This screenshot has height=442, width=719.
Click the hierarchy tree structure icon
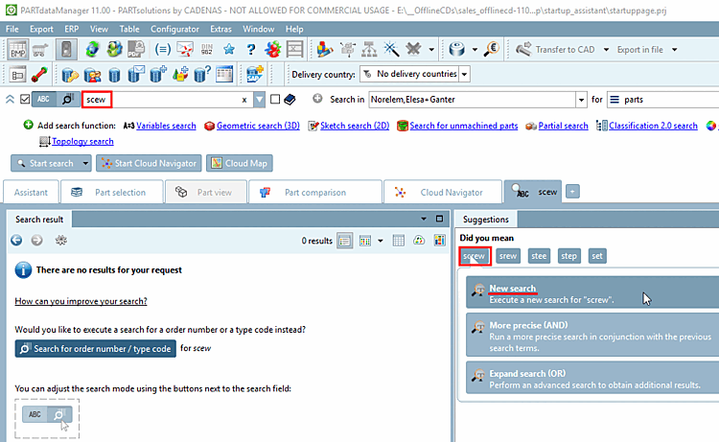coord(369,49)
